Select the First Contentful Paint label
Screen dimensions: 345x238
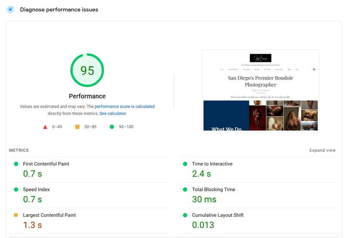pyautogui.click(x=46, y=164)
